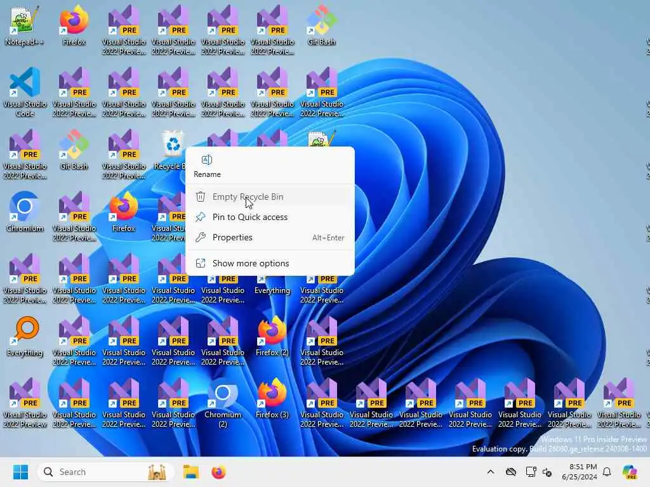The width and height of the screenshot is (650, 487).
Task: Click Rename in the context menu
Action: (x=207, y=167)
